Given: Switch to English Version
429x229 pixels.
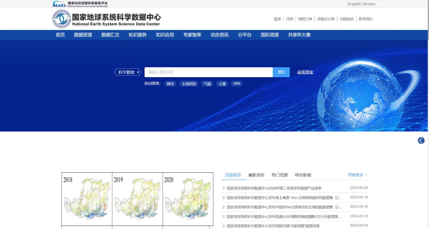Looking at the screenshot, I should click(361, 4).
